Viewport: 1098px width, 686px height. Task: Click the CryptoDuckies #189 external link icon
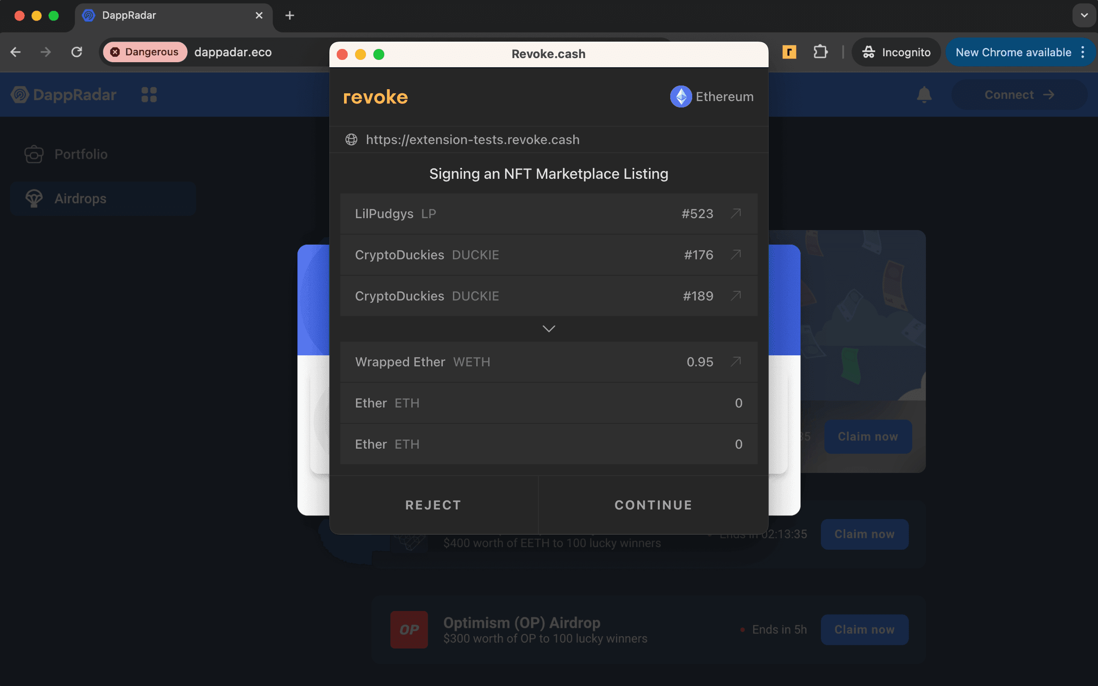coord(734,295)
